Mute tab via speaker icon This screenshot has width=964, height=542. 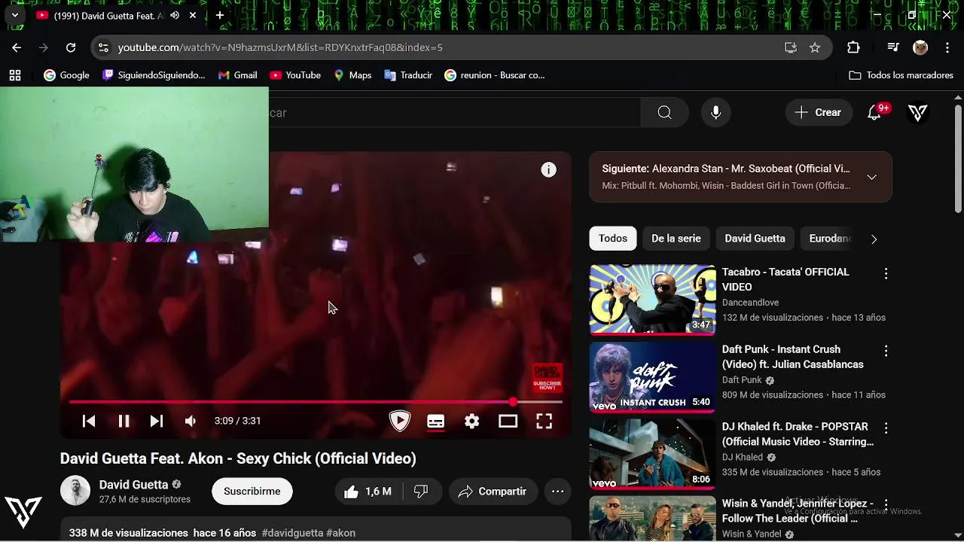pyautogui.click(x=175, y=15)
